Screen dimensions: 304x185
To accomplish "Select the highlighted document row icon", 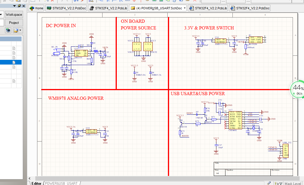I will tap(14, 62).
